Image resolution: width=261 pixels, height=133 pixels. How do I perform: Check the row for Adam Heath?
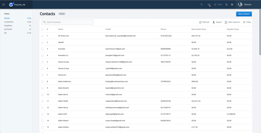(x=42, y=101)
